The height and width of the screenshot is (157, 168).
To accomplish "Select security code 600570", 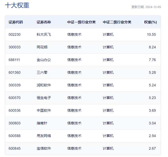I will click(14, 98).
